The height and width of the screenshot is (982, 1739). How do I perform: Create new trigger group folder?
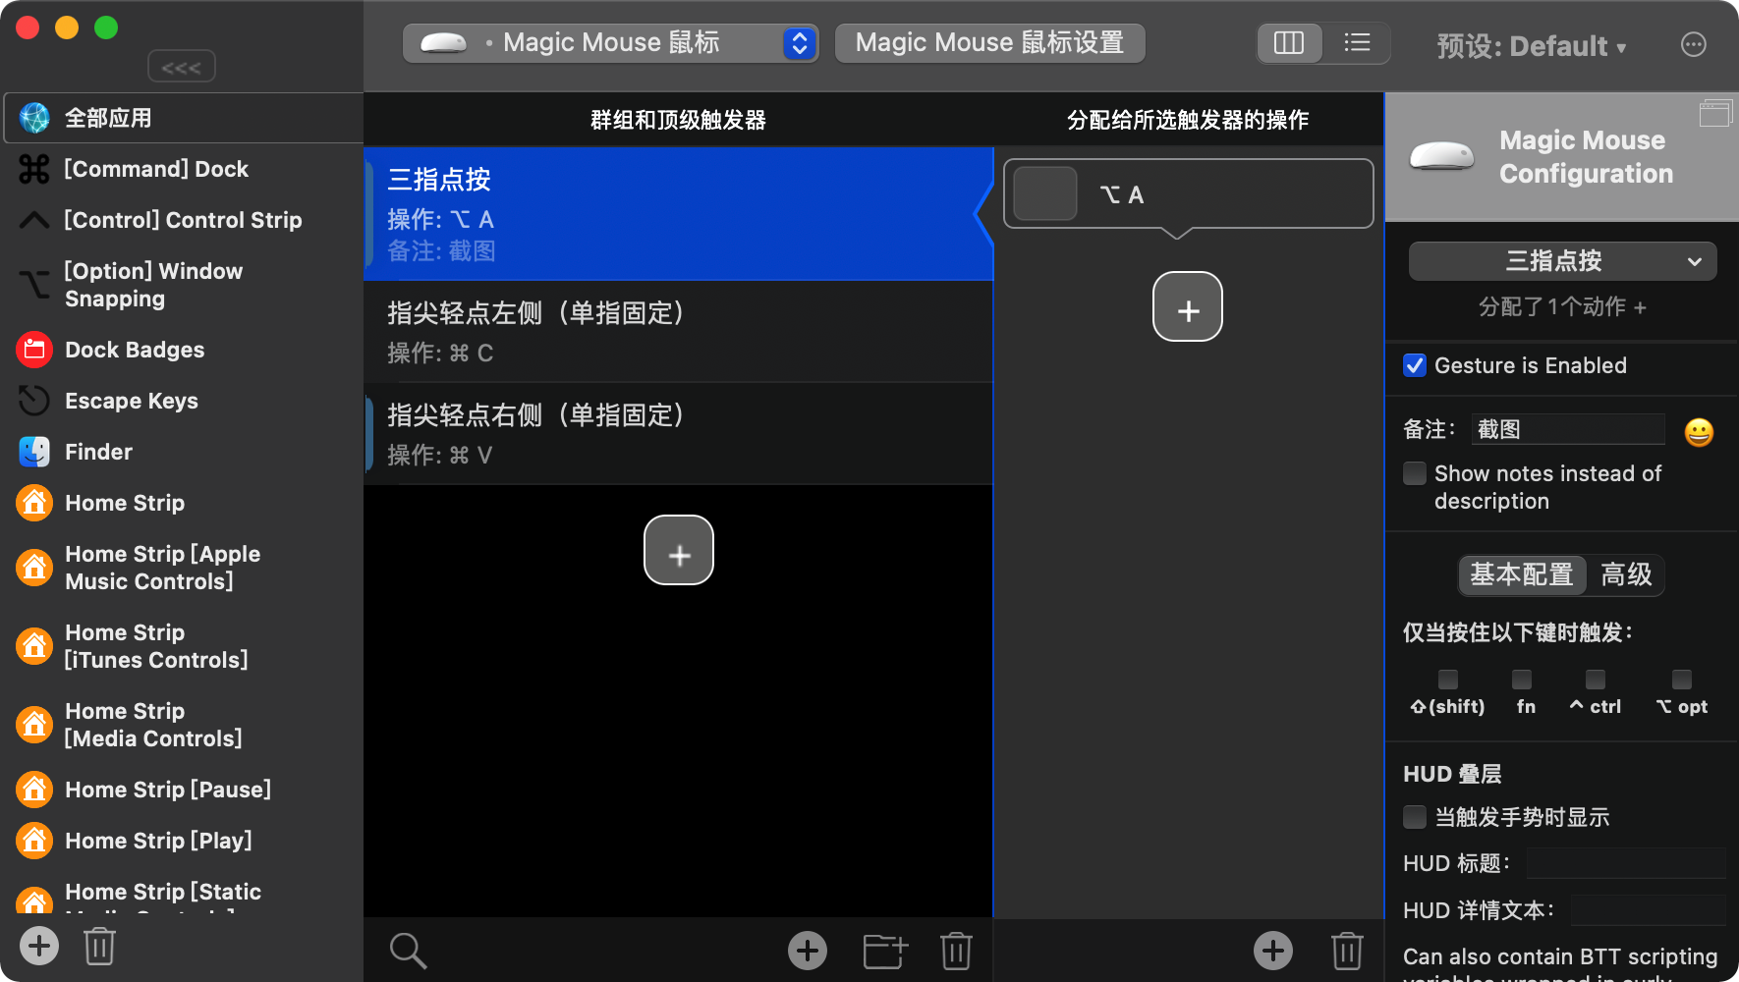tap(885, 951)
